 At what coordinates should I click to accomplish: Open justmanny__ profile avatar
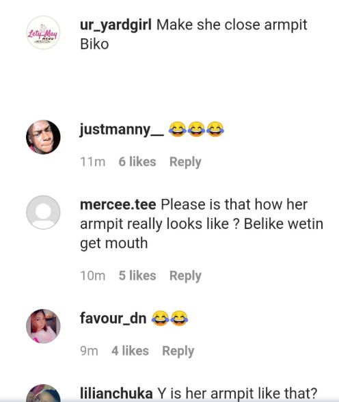(43, 137)
